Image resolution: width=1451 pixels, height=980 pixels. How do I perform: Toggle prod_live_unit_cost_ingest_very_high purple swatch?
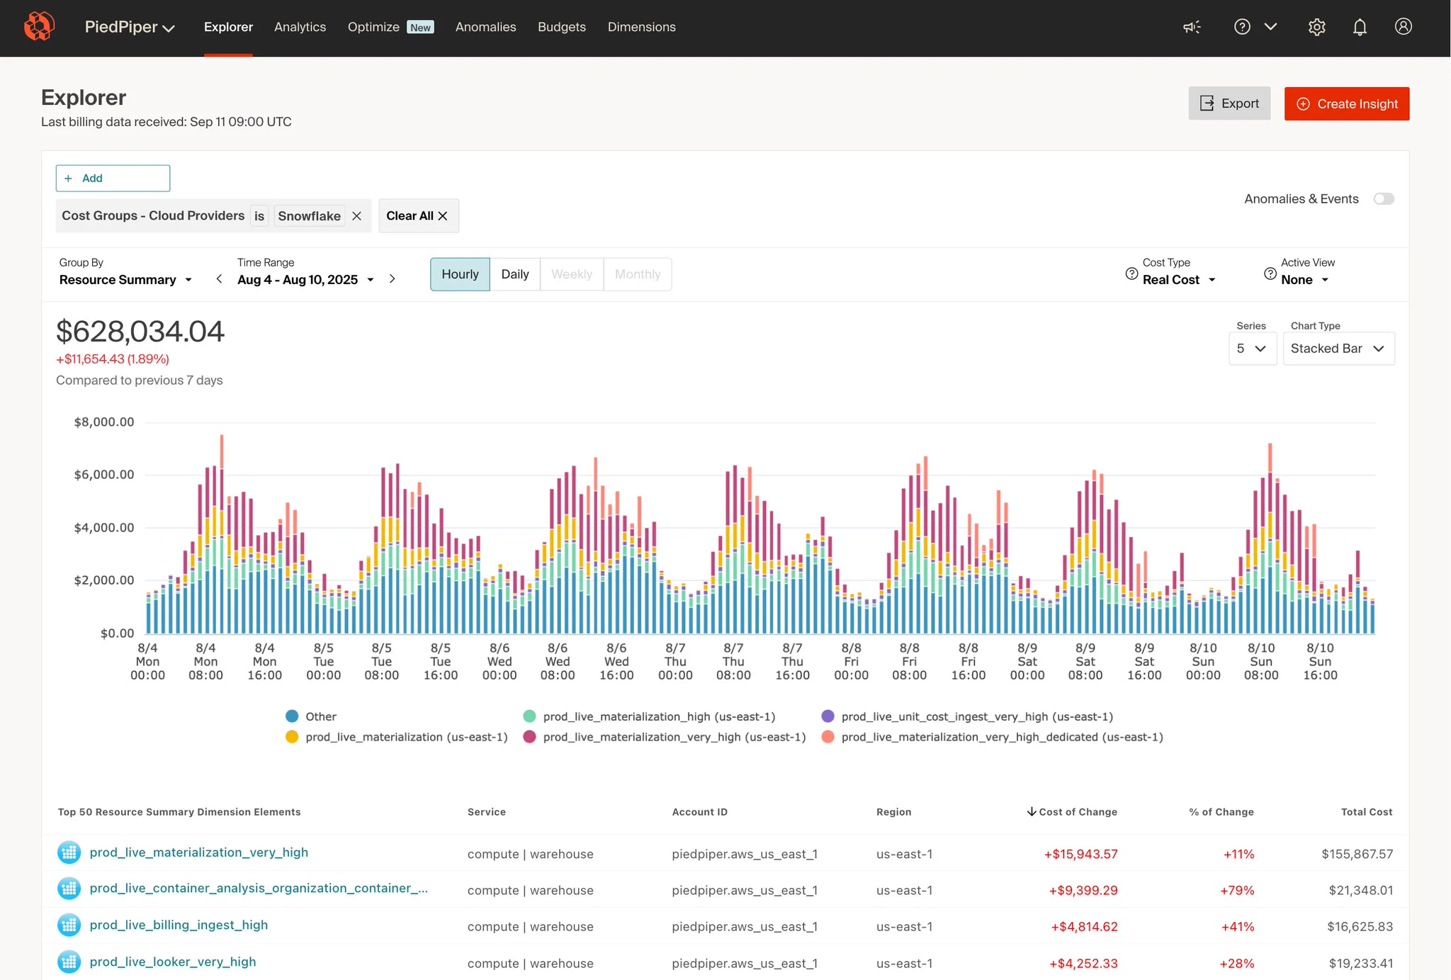(828, 716)
